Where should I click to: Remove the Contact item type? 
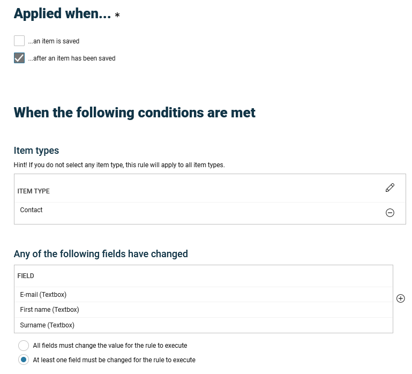coord(390,213)
